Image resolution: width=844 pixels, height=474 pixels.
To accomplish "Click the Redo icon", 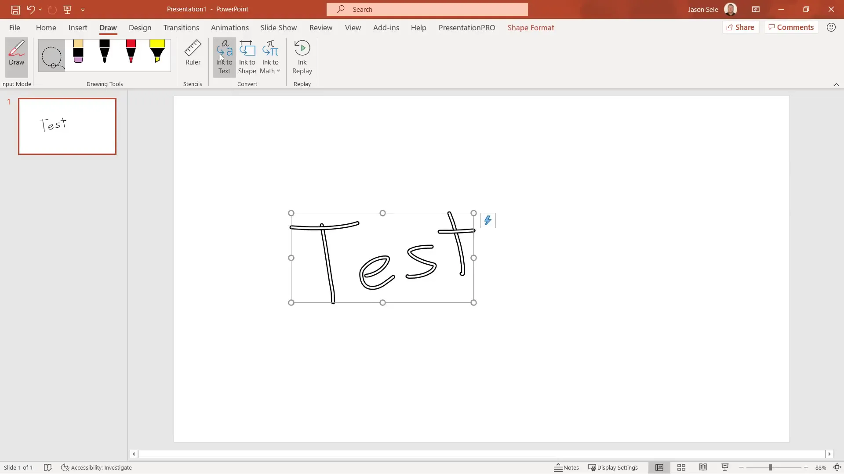I will (52, 9).
